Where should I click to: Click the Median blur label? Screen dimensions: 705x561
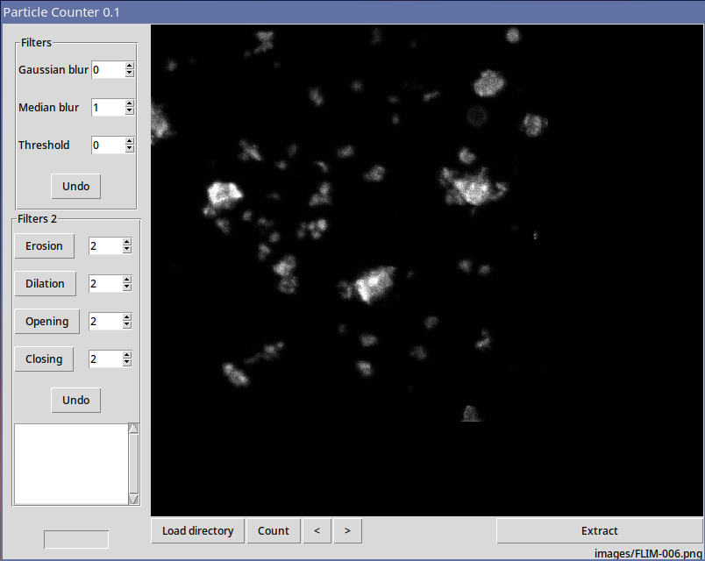(48, 108)
